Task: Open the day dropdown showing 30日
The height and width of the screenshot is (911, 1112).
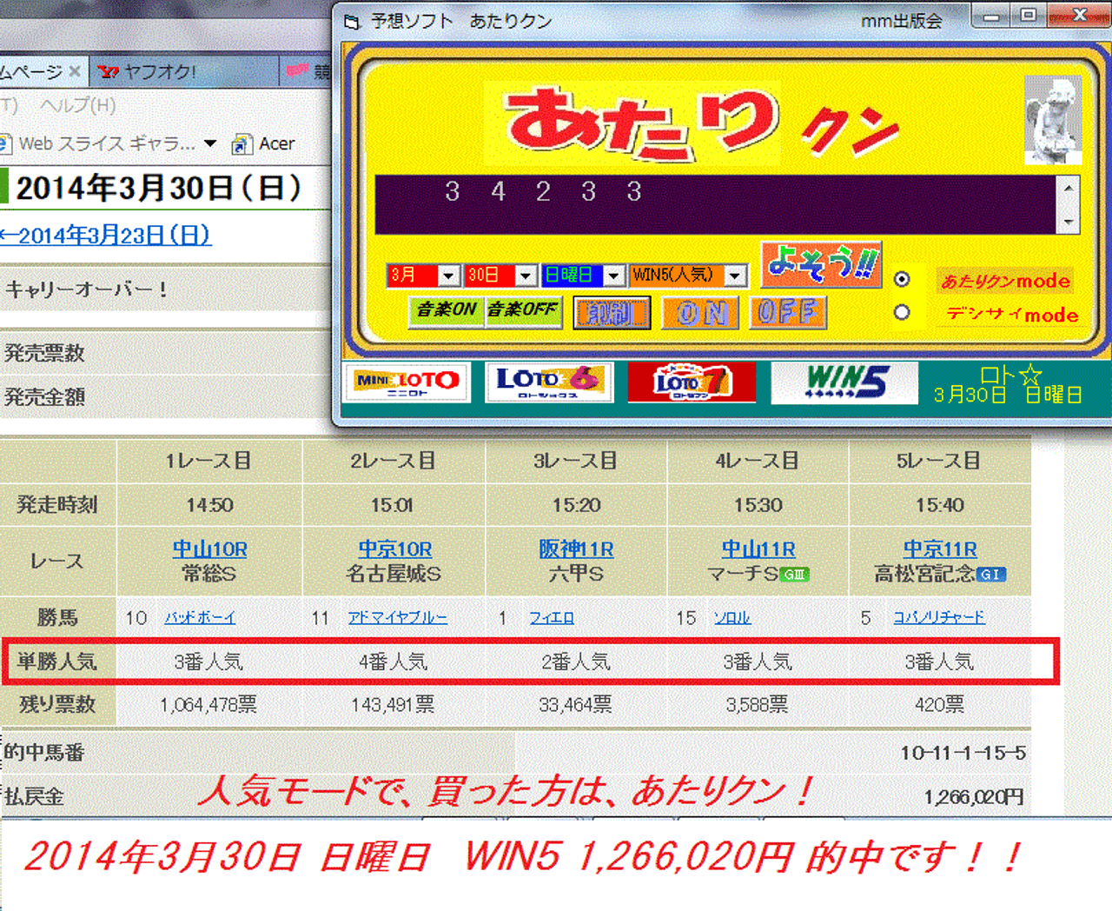Action: pyautogui.click(x=525, y=276)
